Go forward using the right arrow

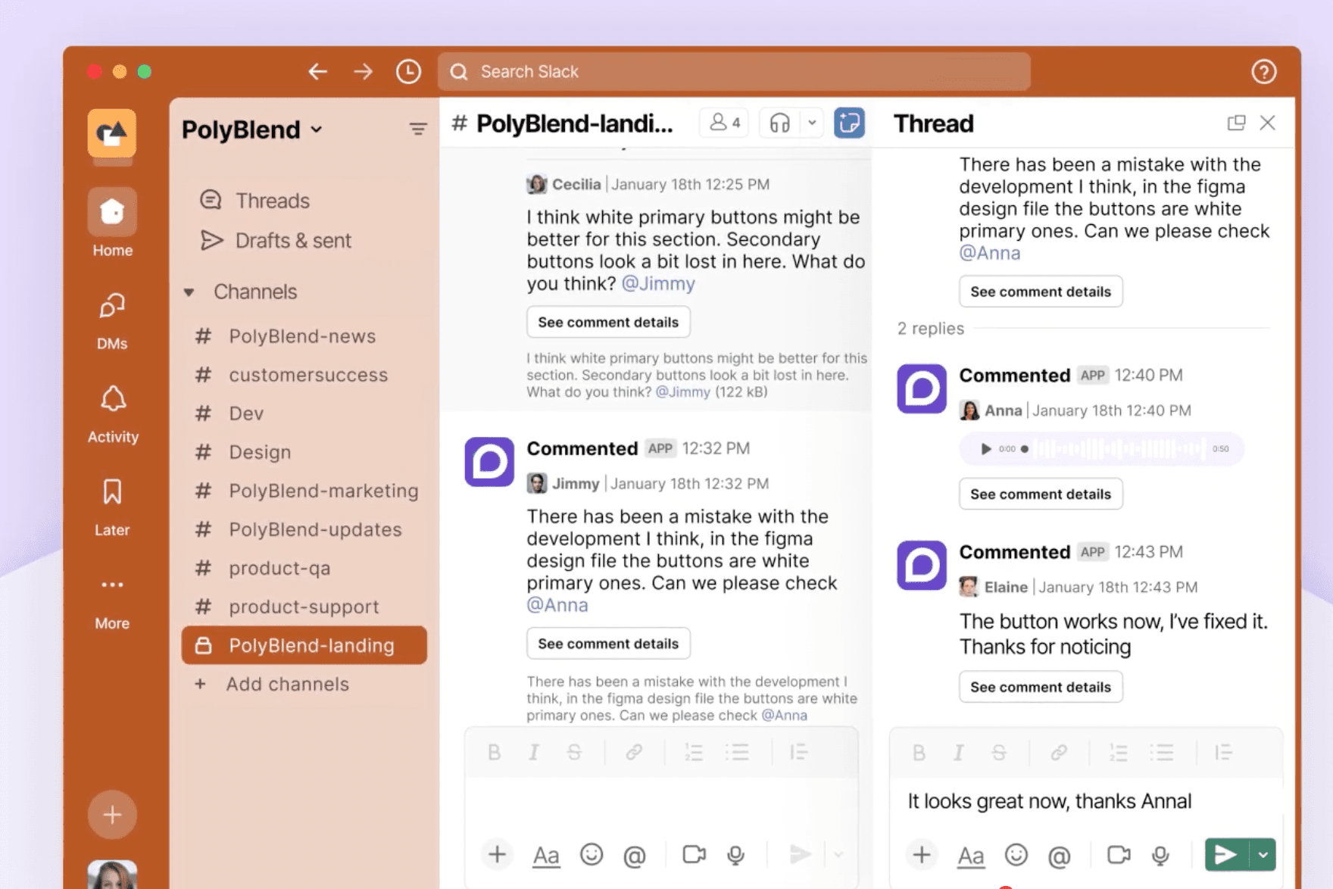[x=364, y=72]
